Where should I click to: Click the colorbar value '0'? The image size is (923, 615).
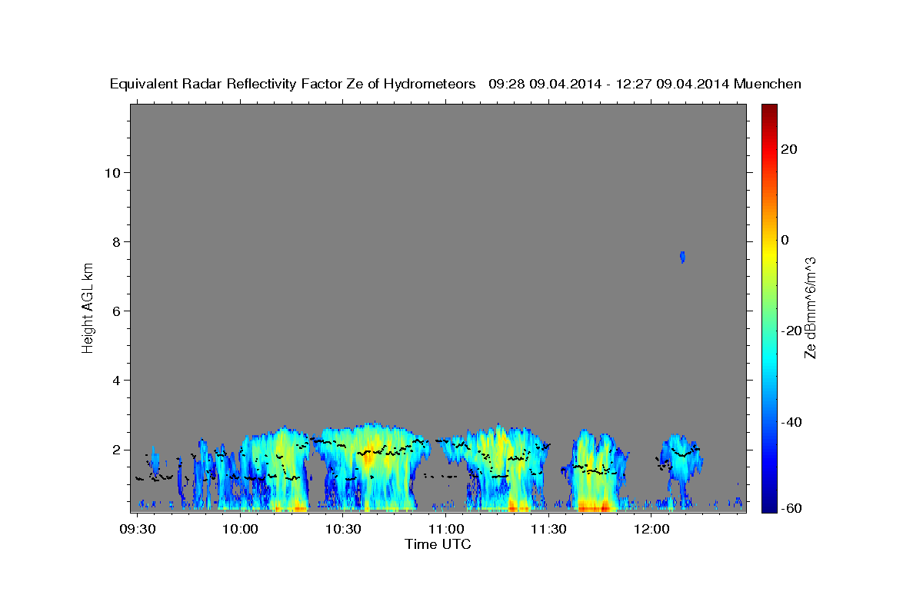pos(785,240)
